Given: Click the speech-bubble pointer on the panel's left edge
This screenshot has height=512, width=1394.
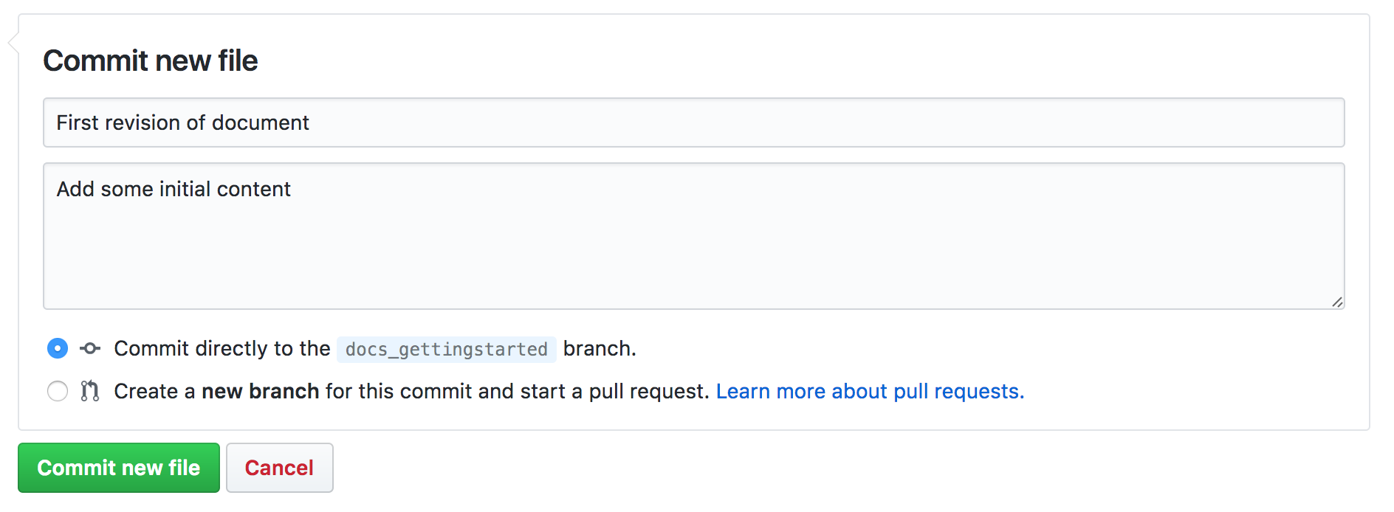Looking at the screenshot, I should 13,44.
